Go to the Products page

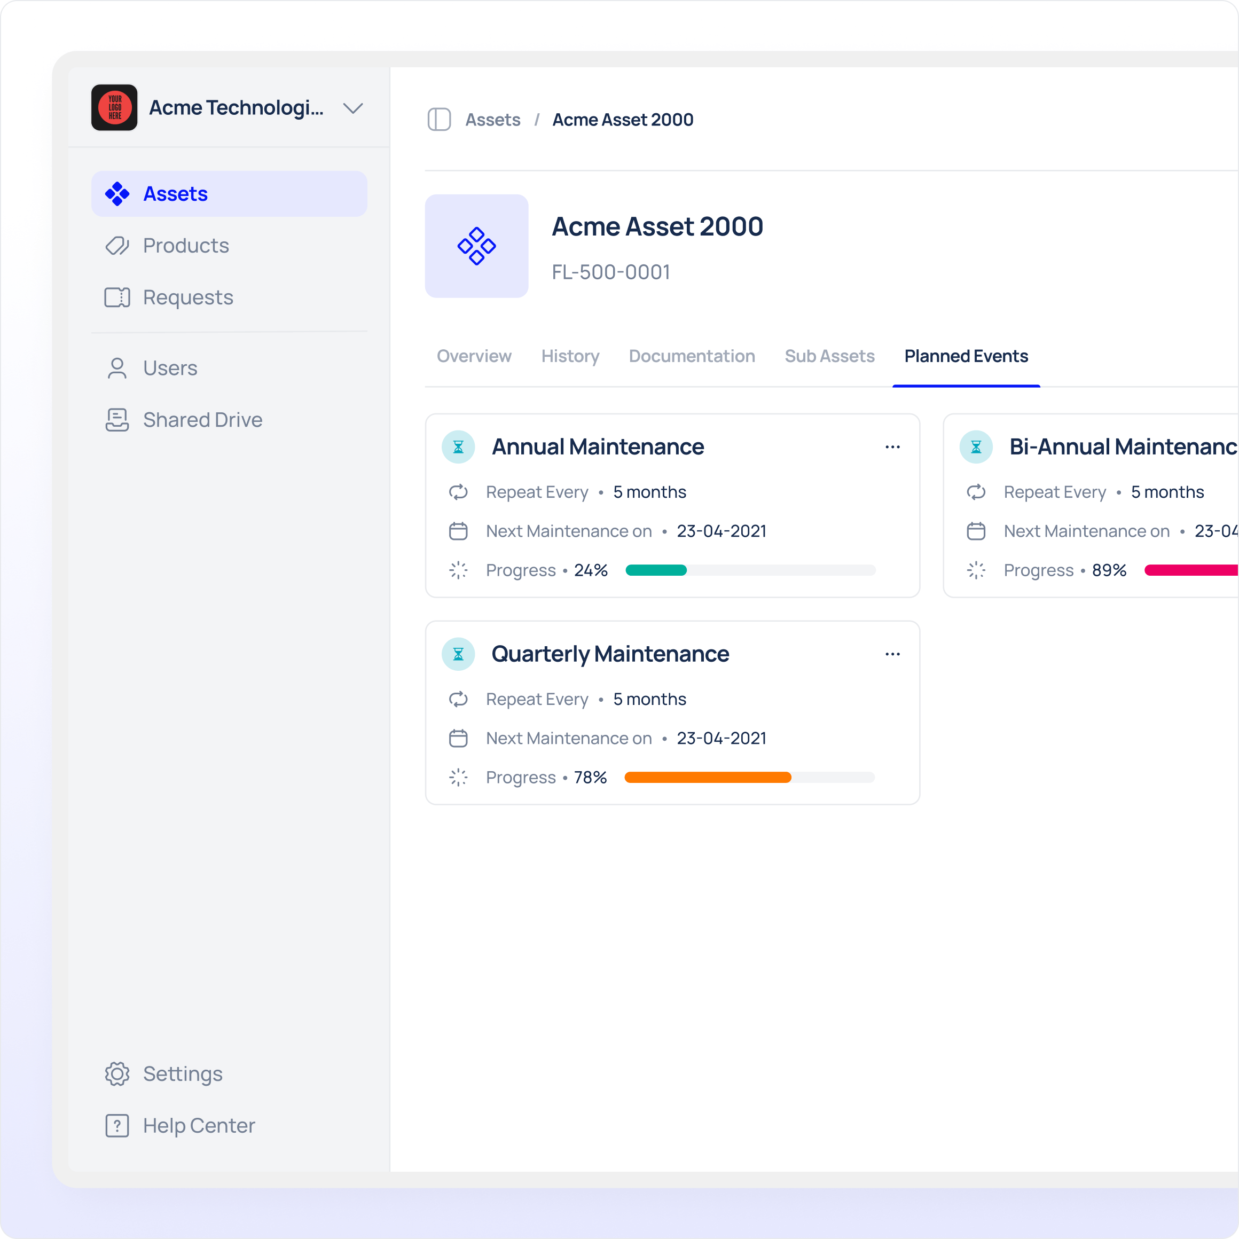[x=185, y=246]
